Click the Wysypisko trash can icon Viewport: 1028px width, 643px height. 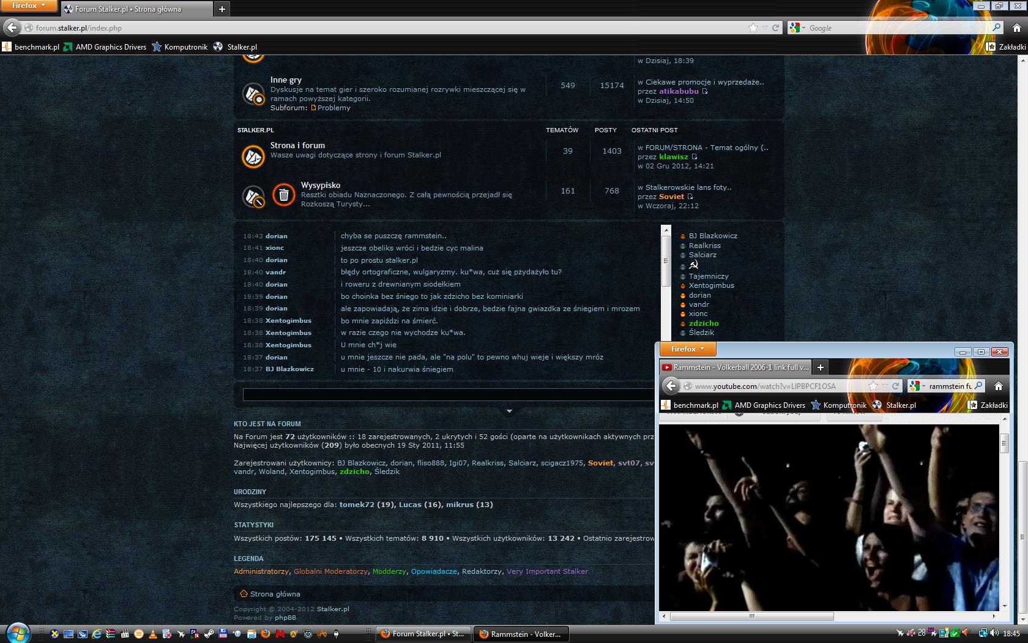[284, 195]
